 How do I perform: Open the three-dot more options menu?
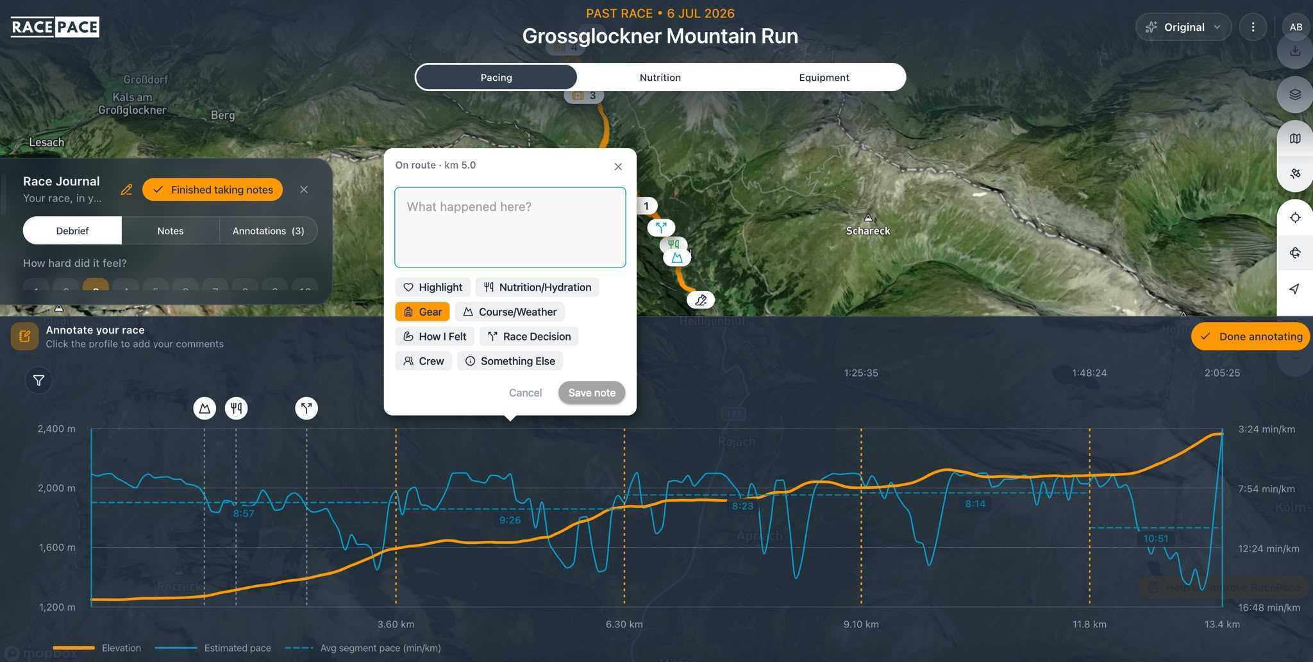pos(1253,27)
